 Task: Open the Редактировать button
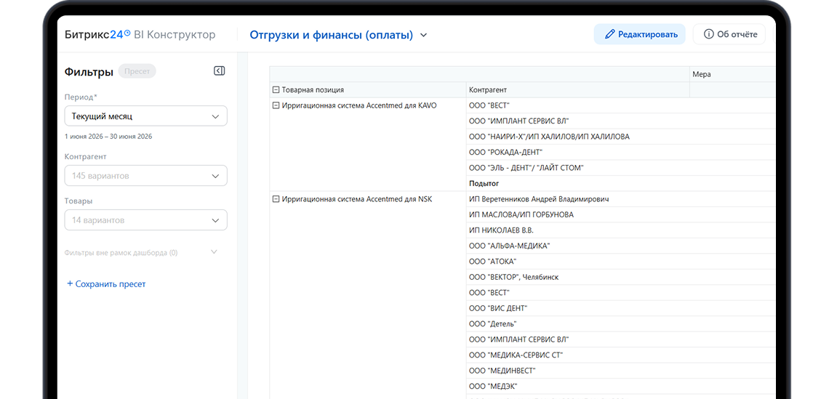click(640, 34)
